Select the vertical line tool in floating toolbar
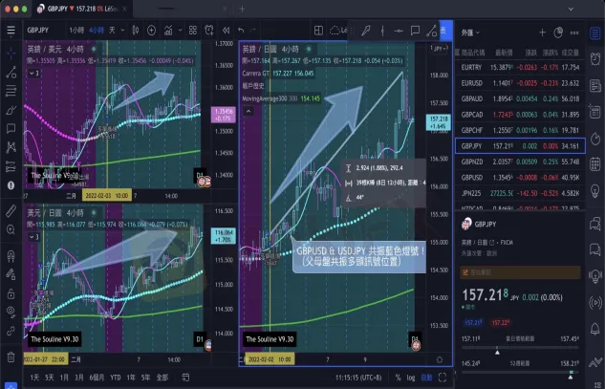605x389 pixels. pyautogui.click(x=382, y=31)
